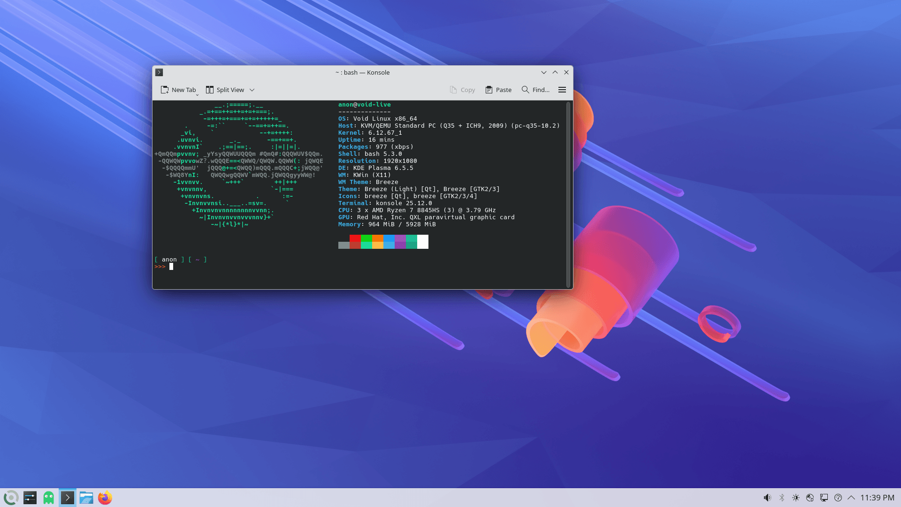Image resolution: width=901 pixels, height=507 pixels.
Task: Open the audio volume tray icon
Action: 767,498
